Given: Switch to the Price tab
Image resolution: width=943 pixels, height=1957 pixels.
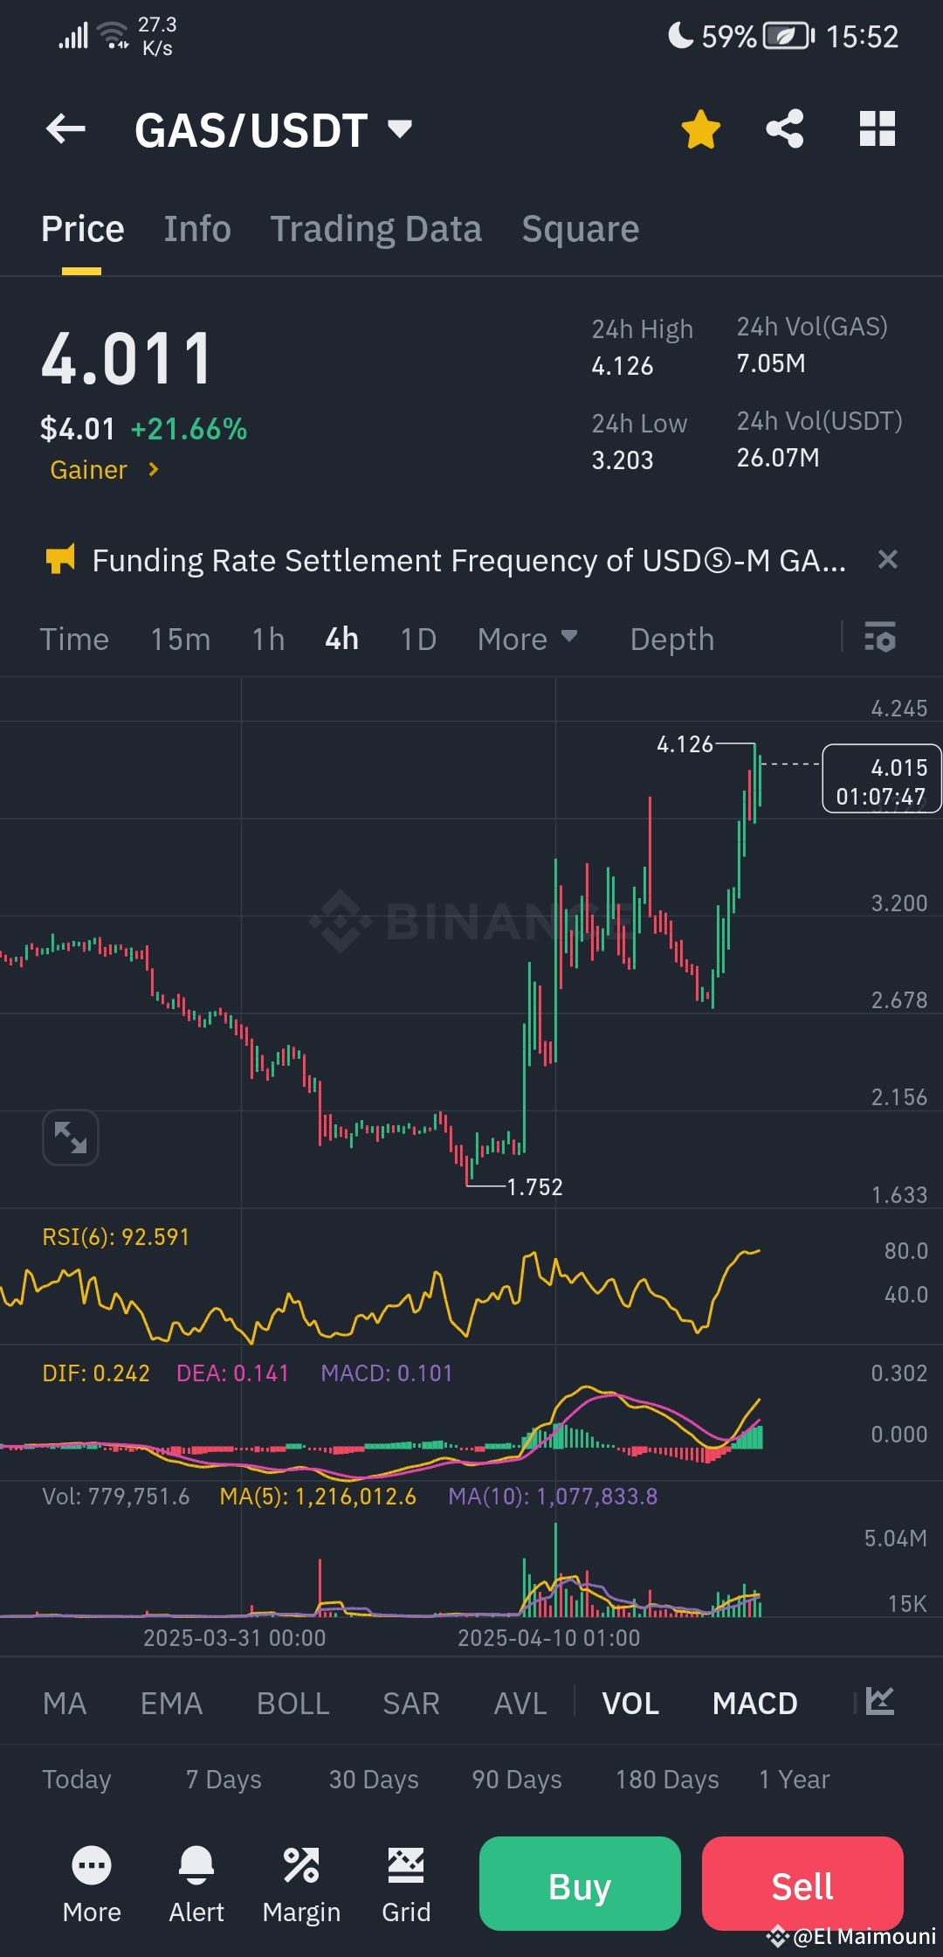Looking at the screenshot, I should (83, 229).
